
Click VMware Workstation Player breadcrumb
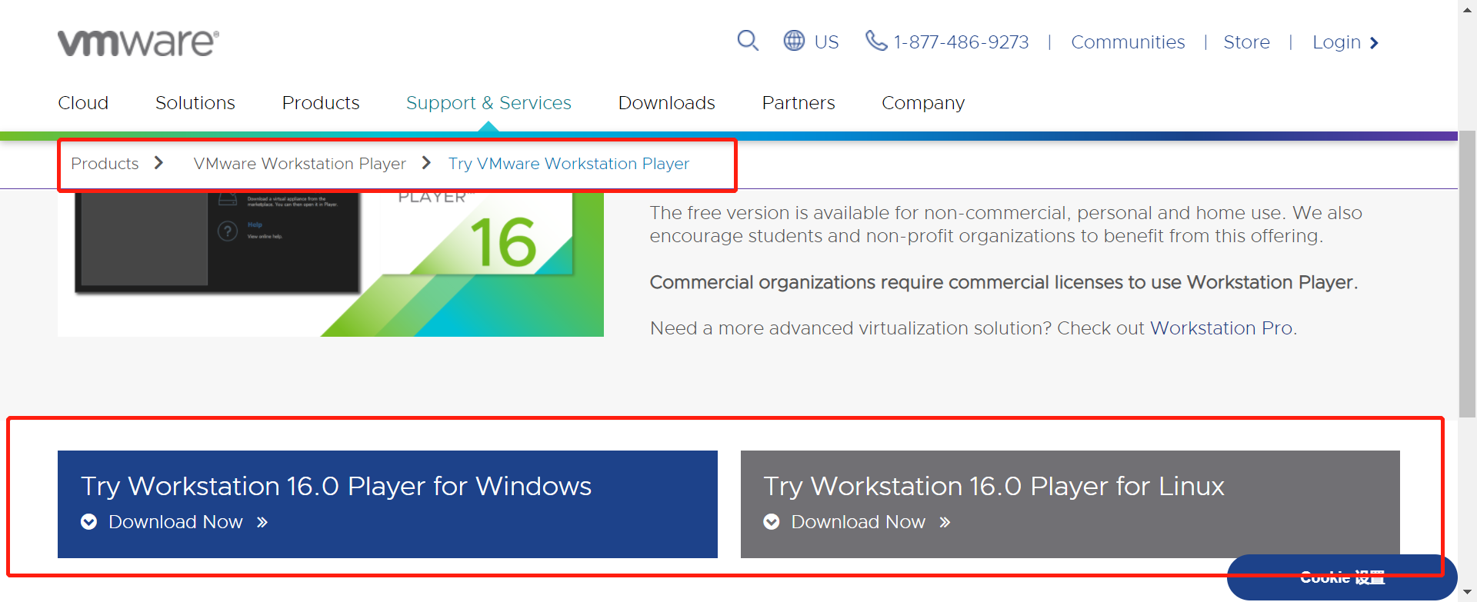coord(300,164)
